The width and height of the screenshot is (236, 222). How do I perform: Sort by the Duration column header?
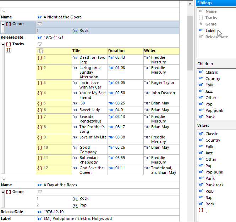(116, 51)
